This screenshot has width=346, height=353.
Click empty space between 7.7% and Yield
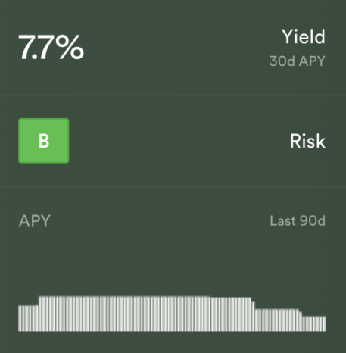(182, 47)
